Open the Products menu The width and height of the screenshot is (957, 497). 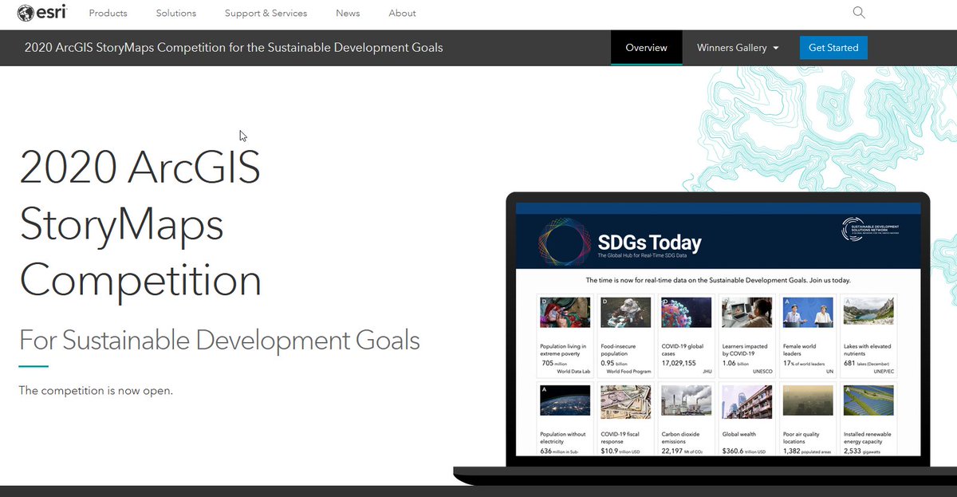pos(108,14)
